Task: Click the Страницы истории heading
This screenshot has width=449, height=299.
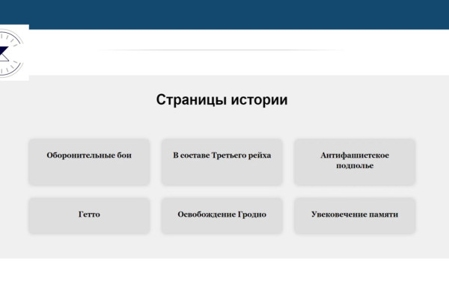Action: coord(222,100)
